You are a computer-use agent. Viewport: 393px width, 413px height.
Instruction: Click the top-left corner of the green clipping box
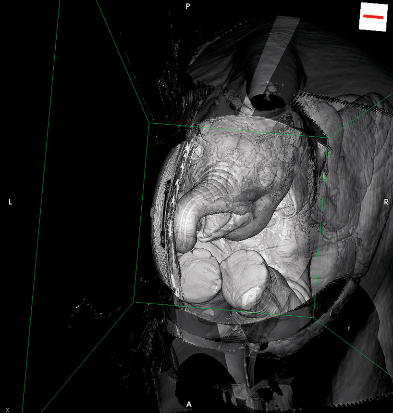[149, 123]
